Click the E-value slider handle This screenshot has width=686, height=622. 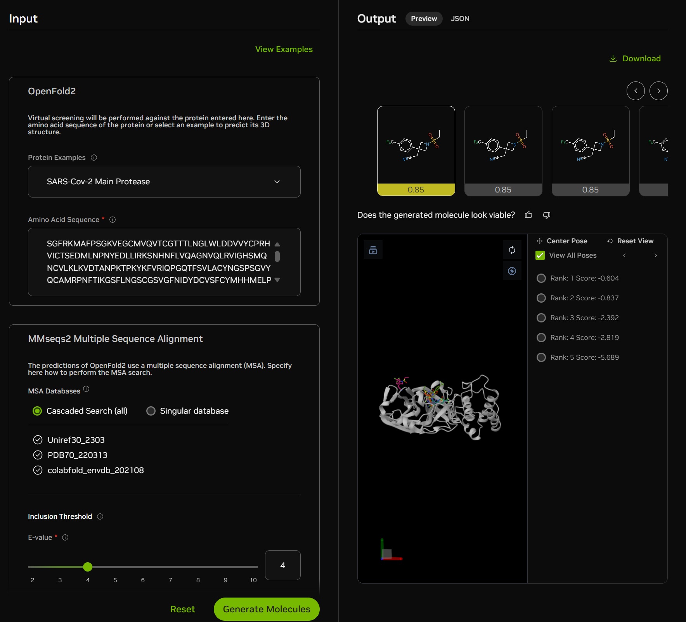[x=88, y=567]
